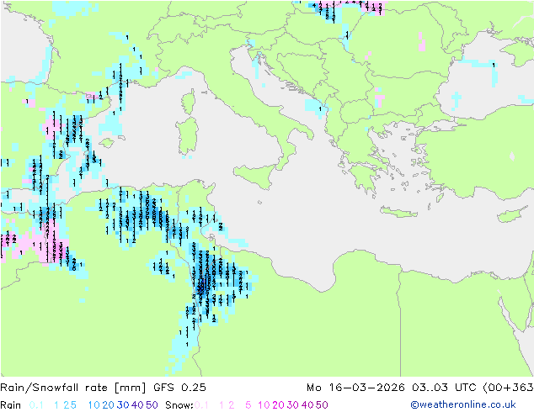Click the Sicily island on the map
The height and width of the screenshot is (412, 534).
click(x=255, y=174)
